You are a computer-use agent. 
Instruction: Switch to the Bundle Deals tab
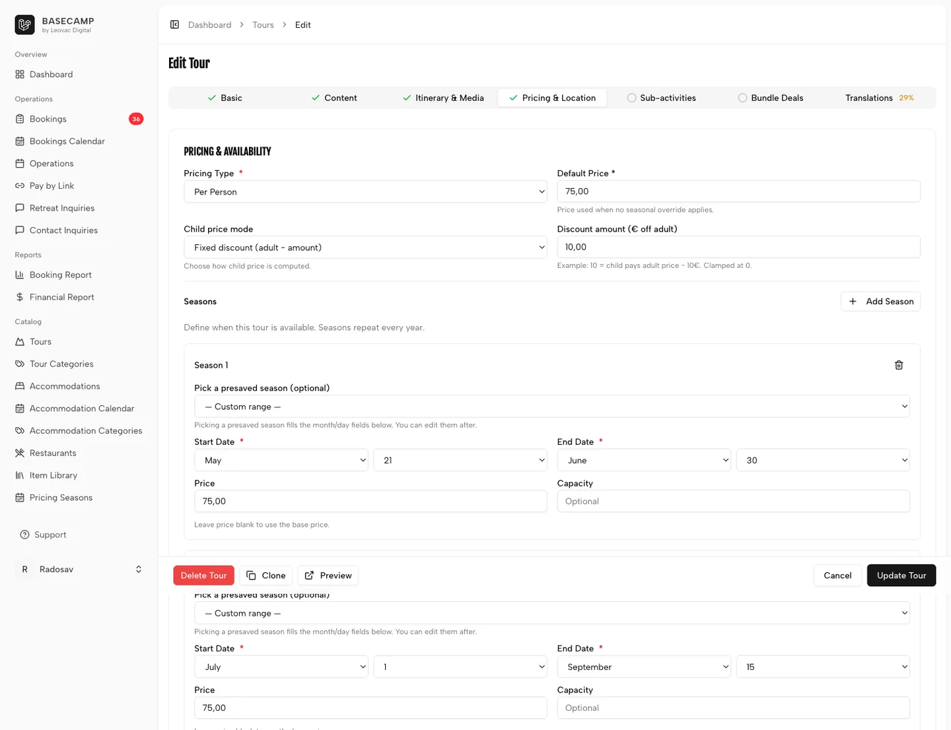pos(771,98)
